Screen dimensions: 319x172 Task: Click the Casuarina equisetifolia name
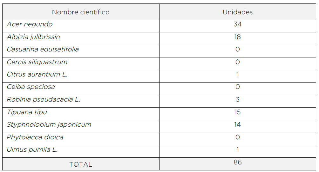click(x=43, y=50)
